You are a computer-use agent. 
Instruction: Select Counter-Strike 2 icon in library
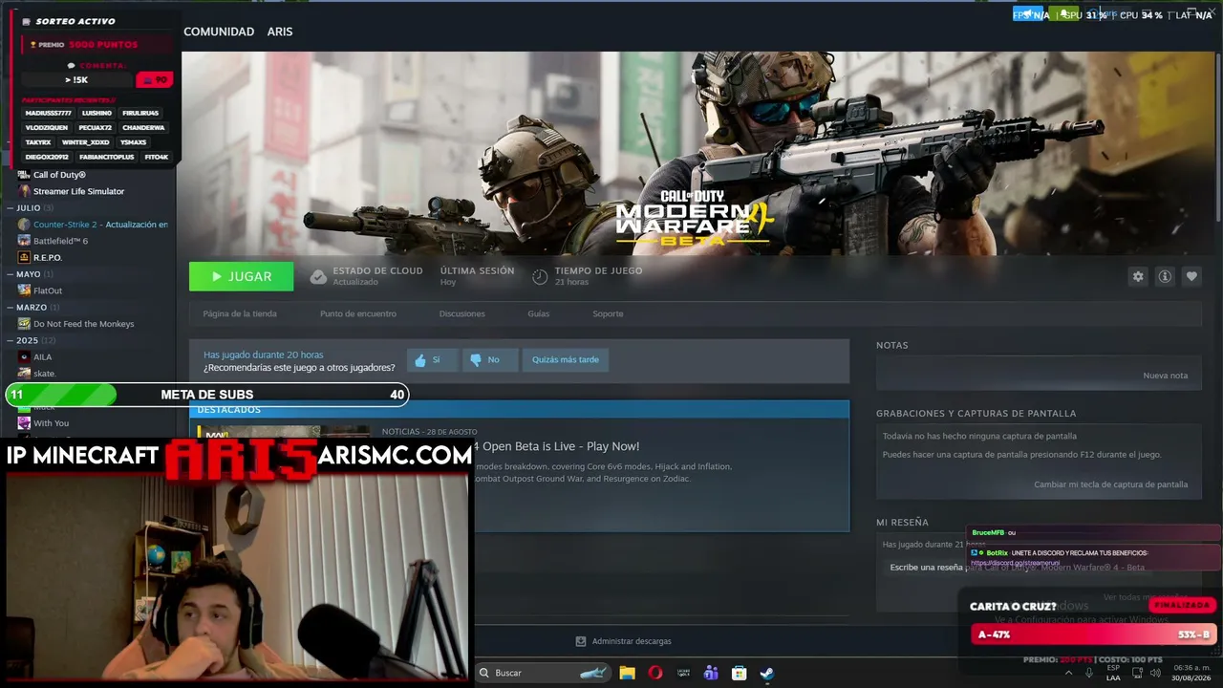24,225
